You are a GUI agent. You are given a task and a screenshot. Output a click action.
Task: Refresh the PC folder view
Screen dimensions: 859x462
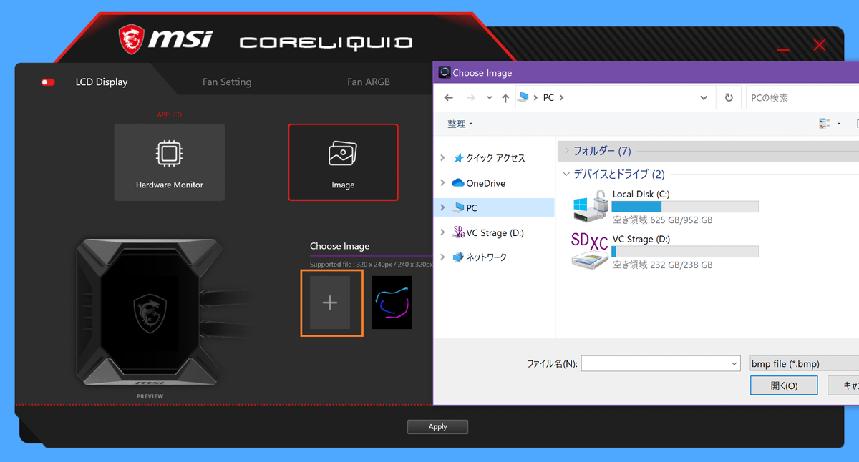click(729, 98)
